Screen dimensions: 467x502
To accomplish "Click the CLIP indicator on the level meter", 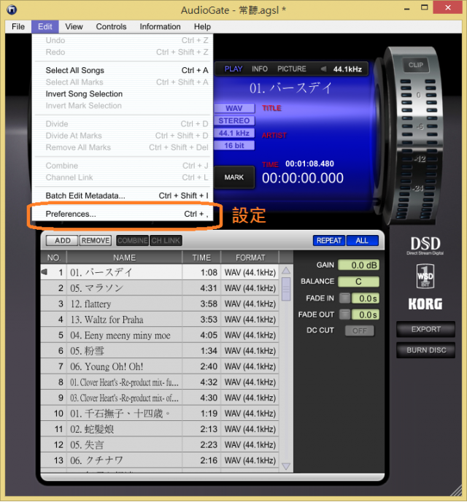I will coord(415,65).
